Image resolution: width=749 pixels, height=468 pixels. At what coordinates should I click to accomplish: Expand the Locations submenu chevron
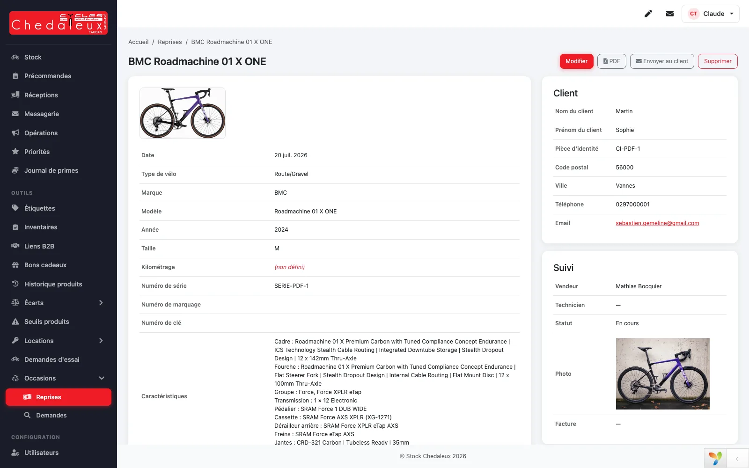coord(101,341)
